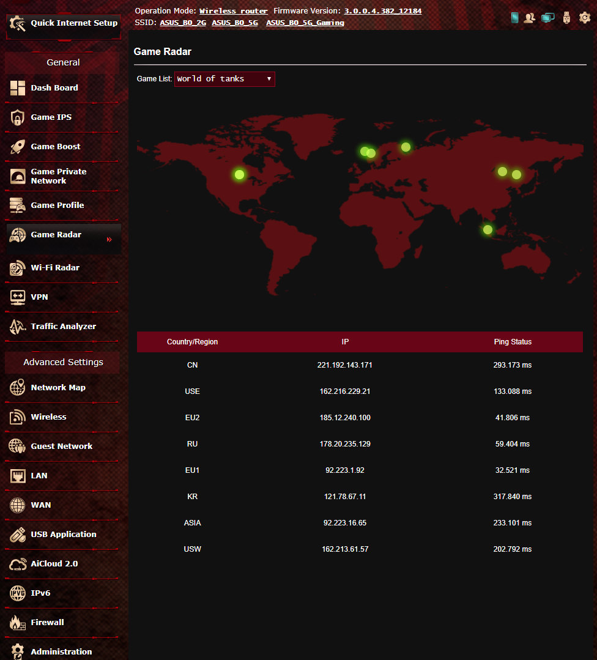Click the IP column header
The height and width of the screenshot is (660, 597).
(345, 342)
